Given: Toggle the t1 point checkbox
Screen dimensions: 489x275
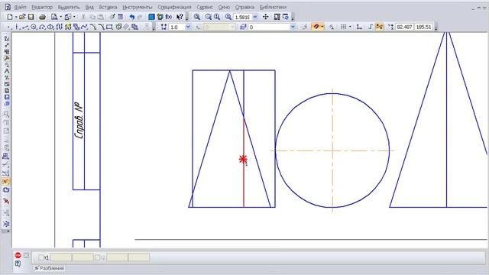Looking at the screenshot, I should pos(40,257).
